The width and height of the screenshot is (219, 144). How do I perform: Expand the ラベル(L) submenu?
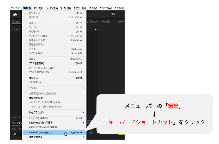tap(54, 88)
